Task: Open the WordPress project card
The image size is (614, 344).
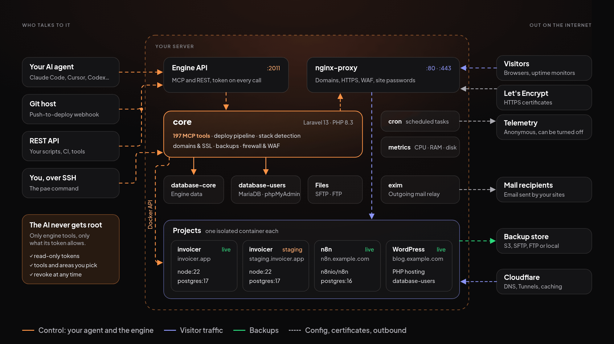Action: click(419, 266)
